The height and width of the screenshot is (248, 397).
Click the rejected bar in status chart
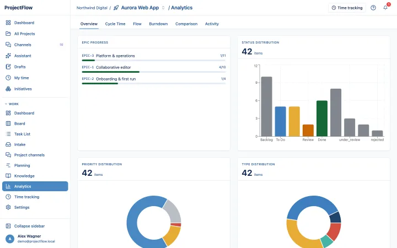coord(377,133)
